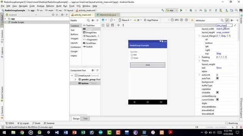Screen dimensions: 243x136
Task: Switch to the Text editor tab
Action: [85, 119]
